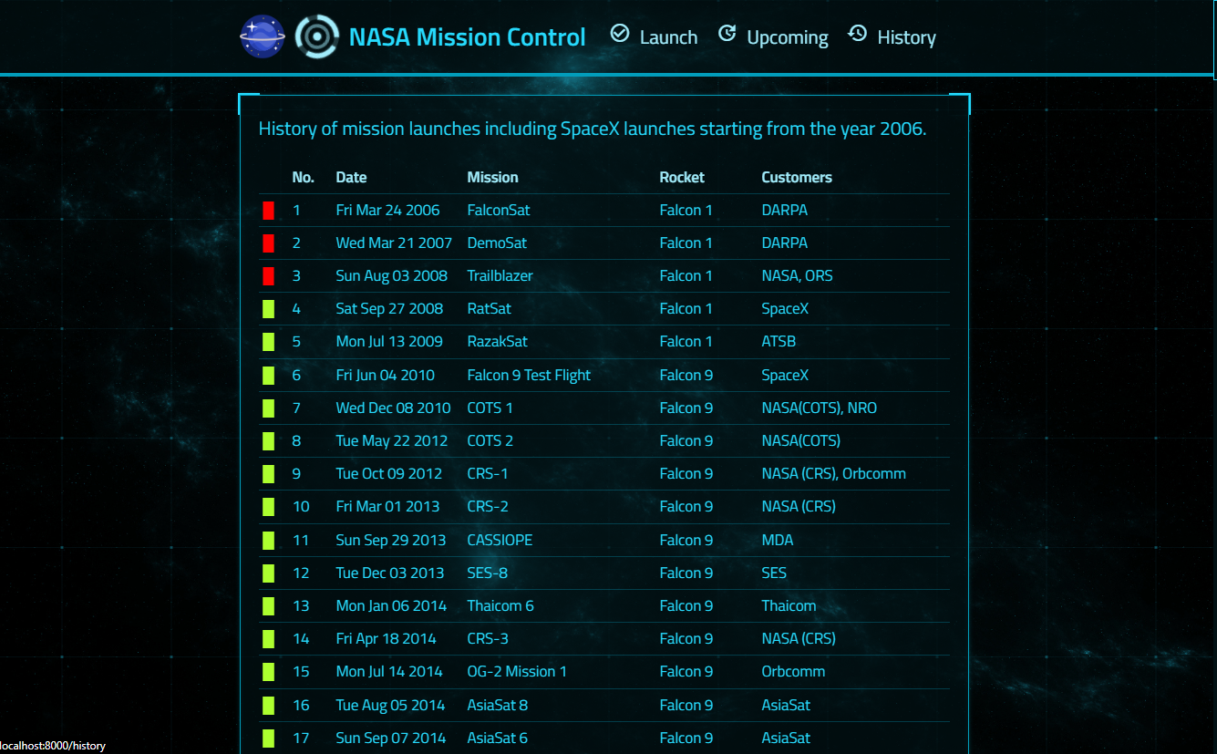Select the COTS 1 mission name

(490, 408)
